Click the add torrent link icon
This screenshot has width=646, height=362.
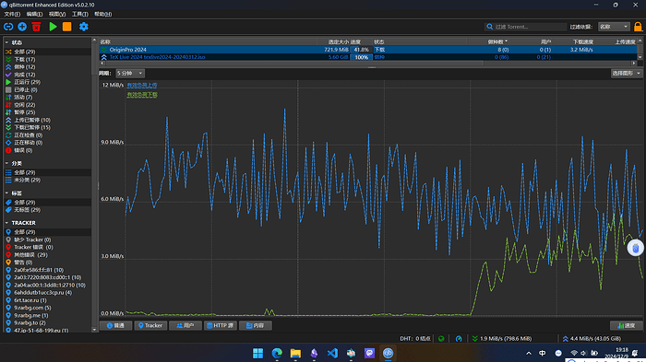(8, 27)
